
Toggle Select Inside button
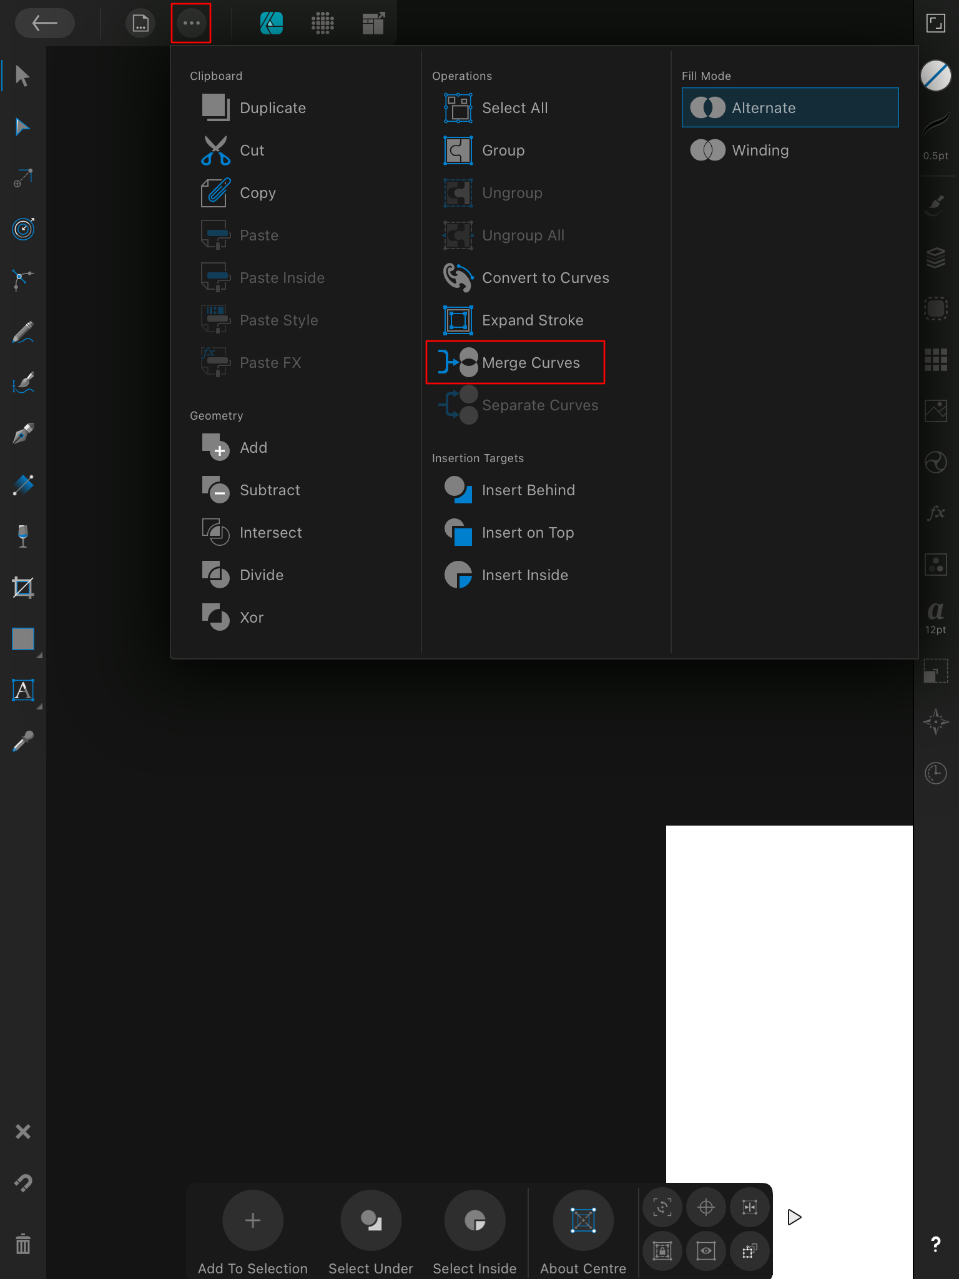coord(475,1220)
